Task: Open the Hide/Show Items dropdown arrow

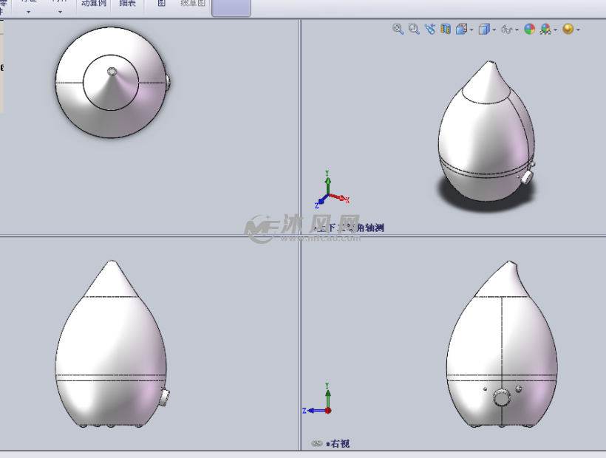Action: click(x=517, y=30)
